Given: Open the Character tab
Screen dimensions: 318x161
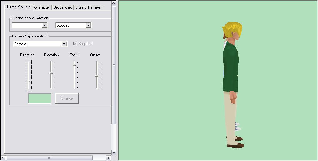Looking at the screenshot, I should tap(42, 7).
